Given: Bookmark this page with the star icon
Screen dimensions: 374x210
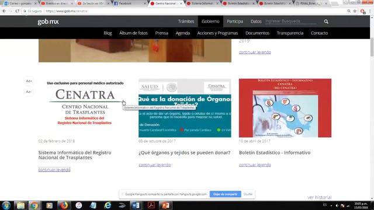Looking at the screenshot, I should 355,11.
